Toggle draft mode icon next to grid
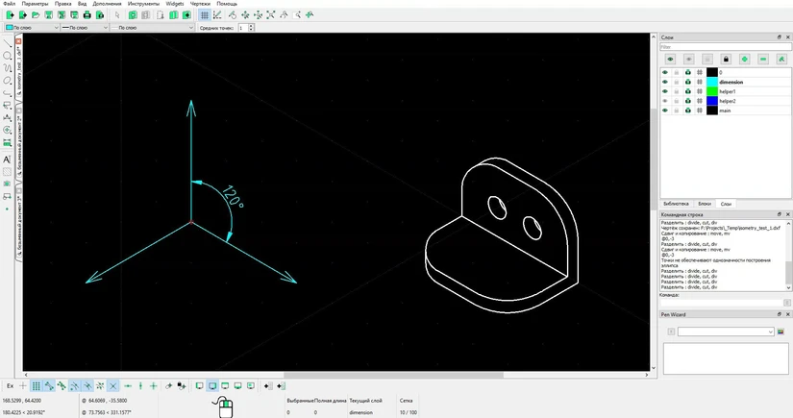 pos(217,15)
